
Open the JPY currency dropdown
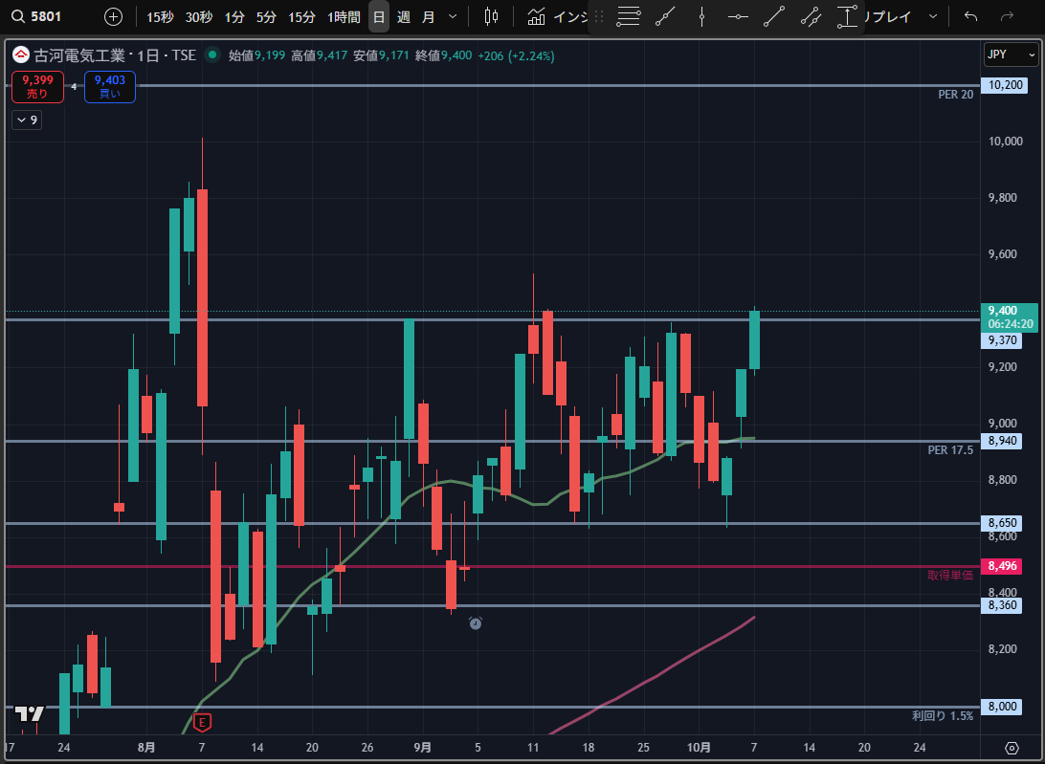point(1011,55)
